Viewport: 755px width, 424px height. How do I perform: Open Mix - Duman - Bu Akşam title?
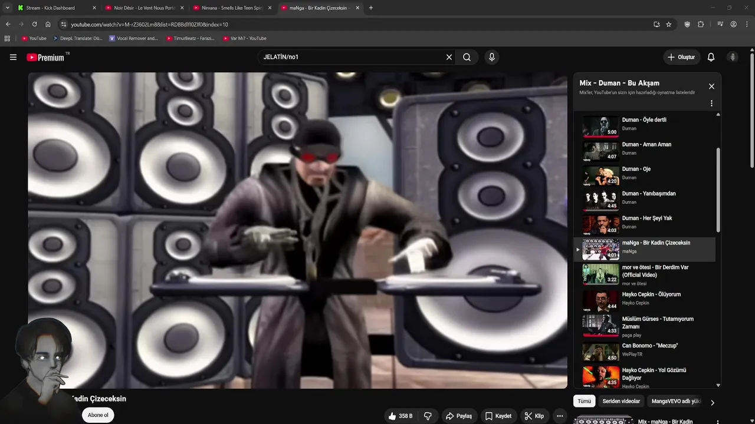(x=619, y=83)
